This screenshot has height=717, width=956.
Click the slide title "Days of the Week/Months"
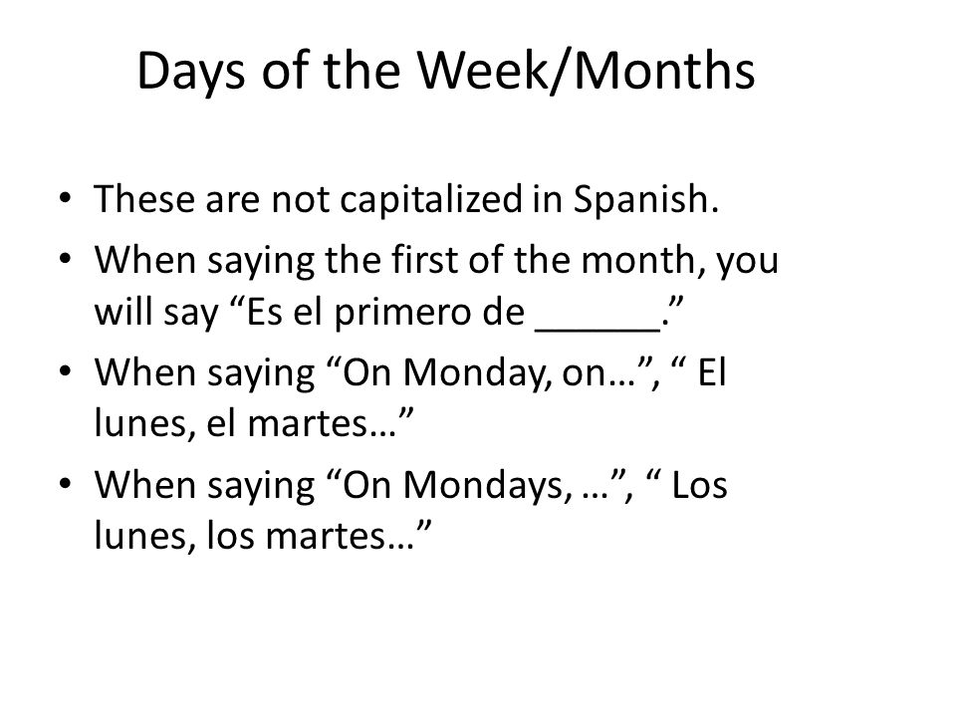pyautogui.click(x=446, y=72)
